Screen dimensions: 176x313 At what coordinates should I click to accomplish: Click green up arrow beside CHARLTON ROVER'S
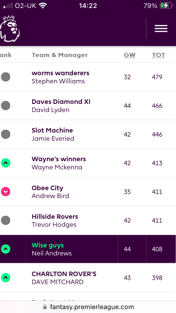(x=5, y=278)
